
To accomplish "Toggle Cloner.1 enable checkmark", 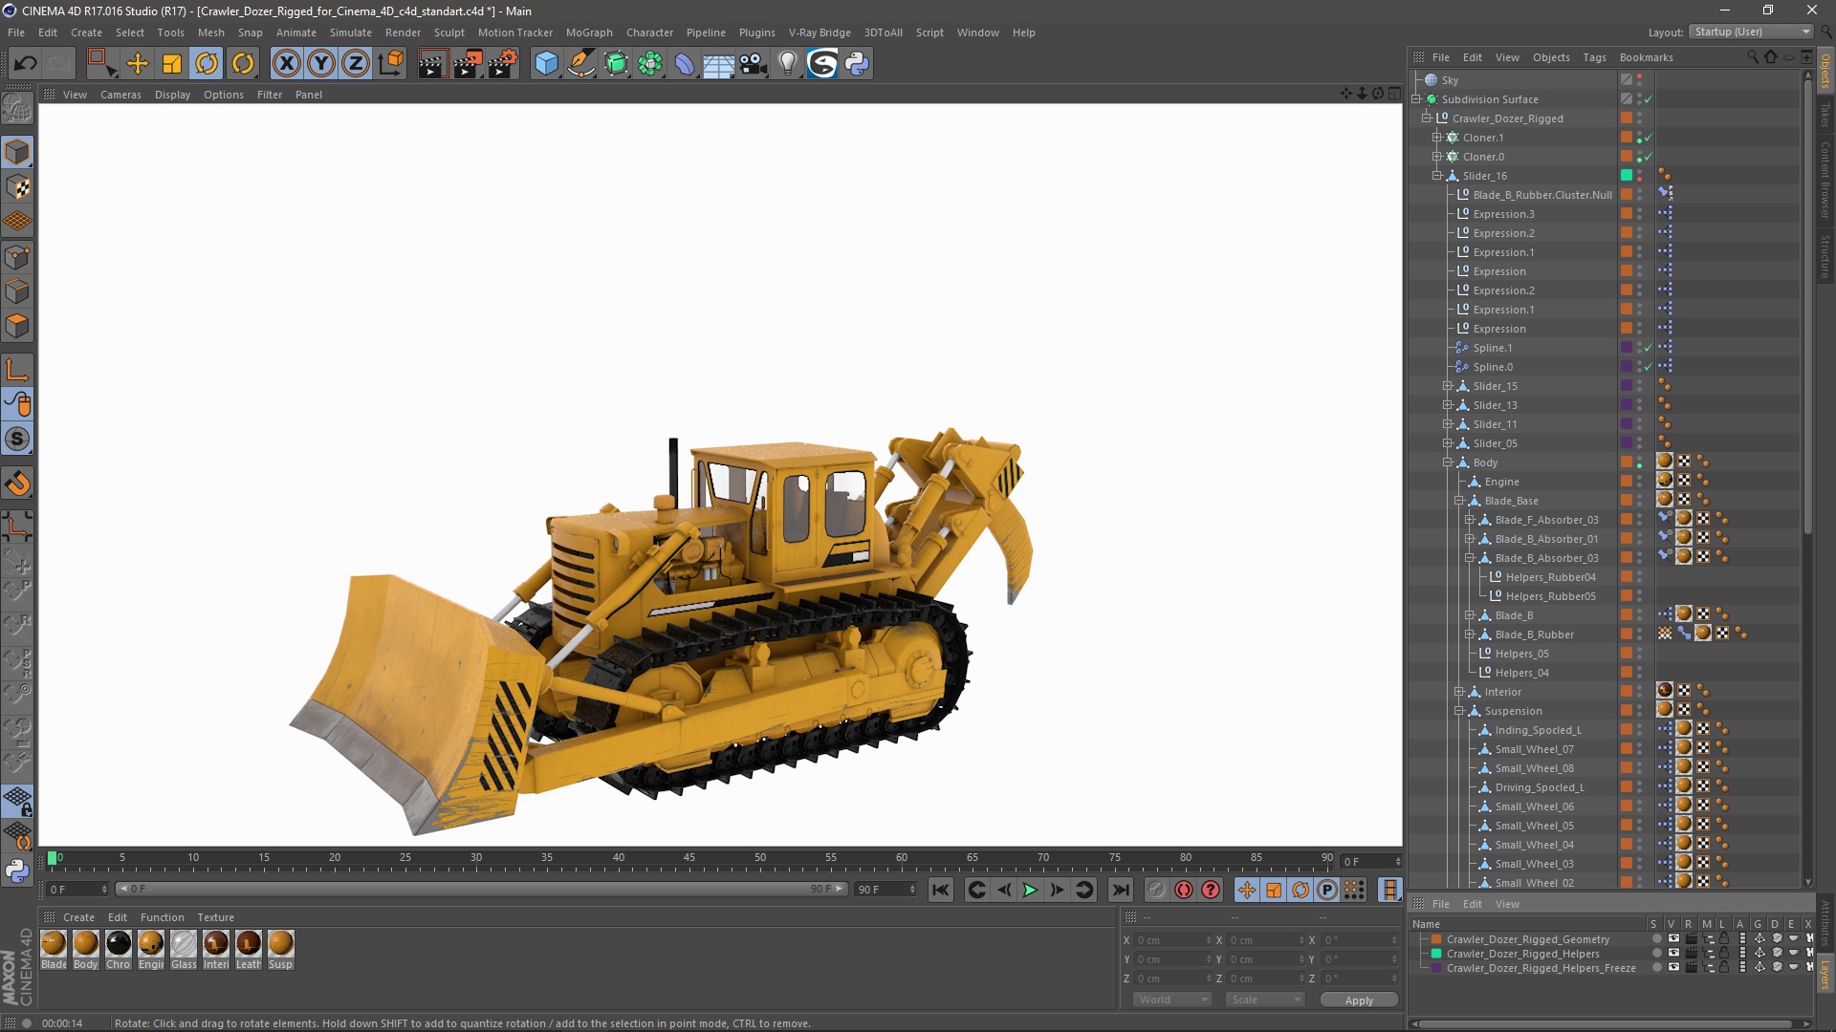I will tap(1648, 138).
